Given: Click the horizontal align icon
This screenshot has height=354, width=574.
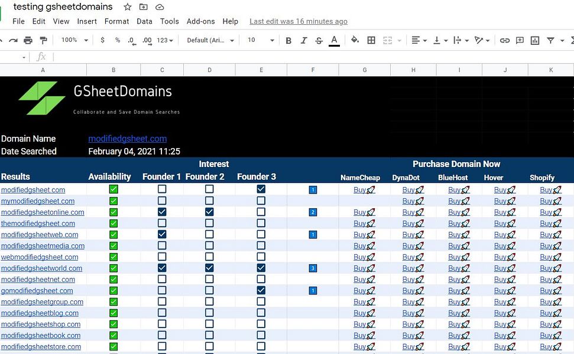Looking at the screenshot, I should (x=416, y=40).
